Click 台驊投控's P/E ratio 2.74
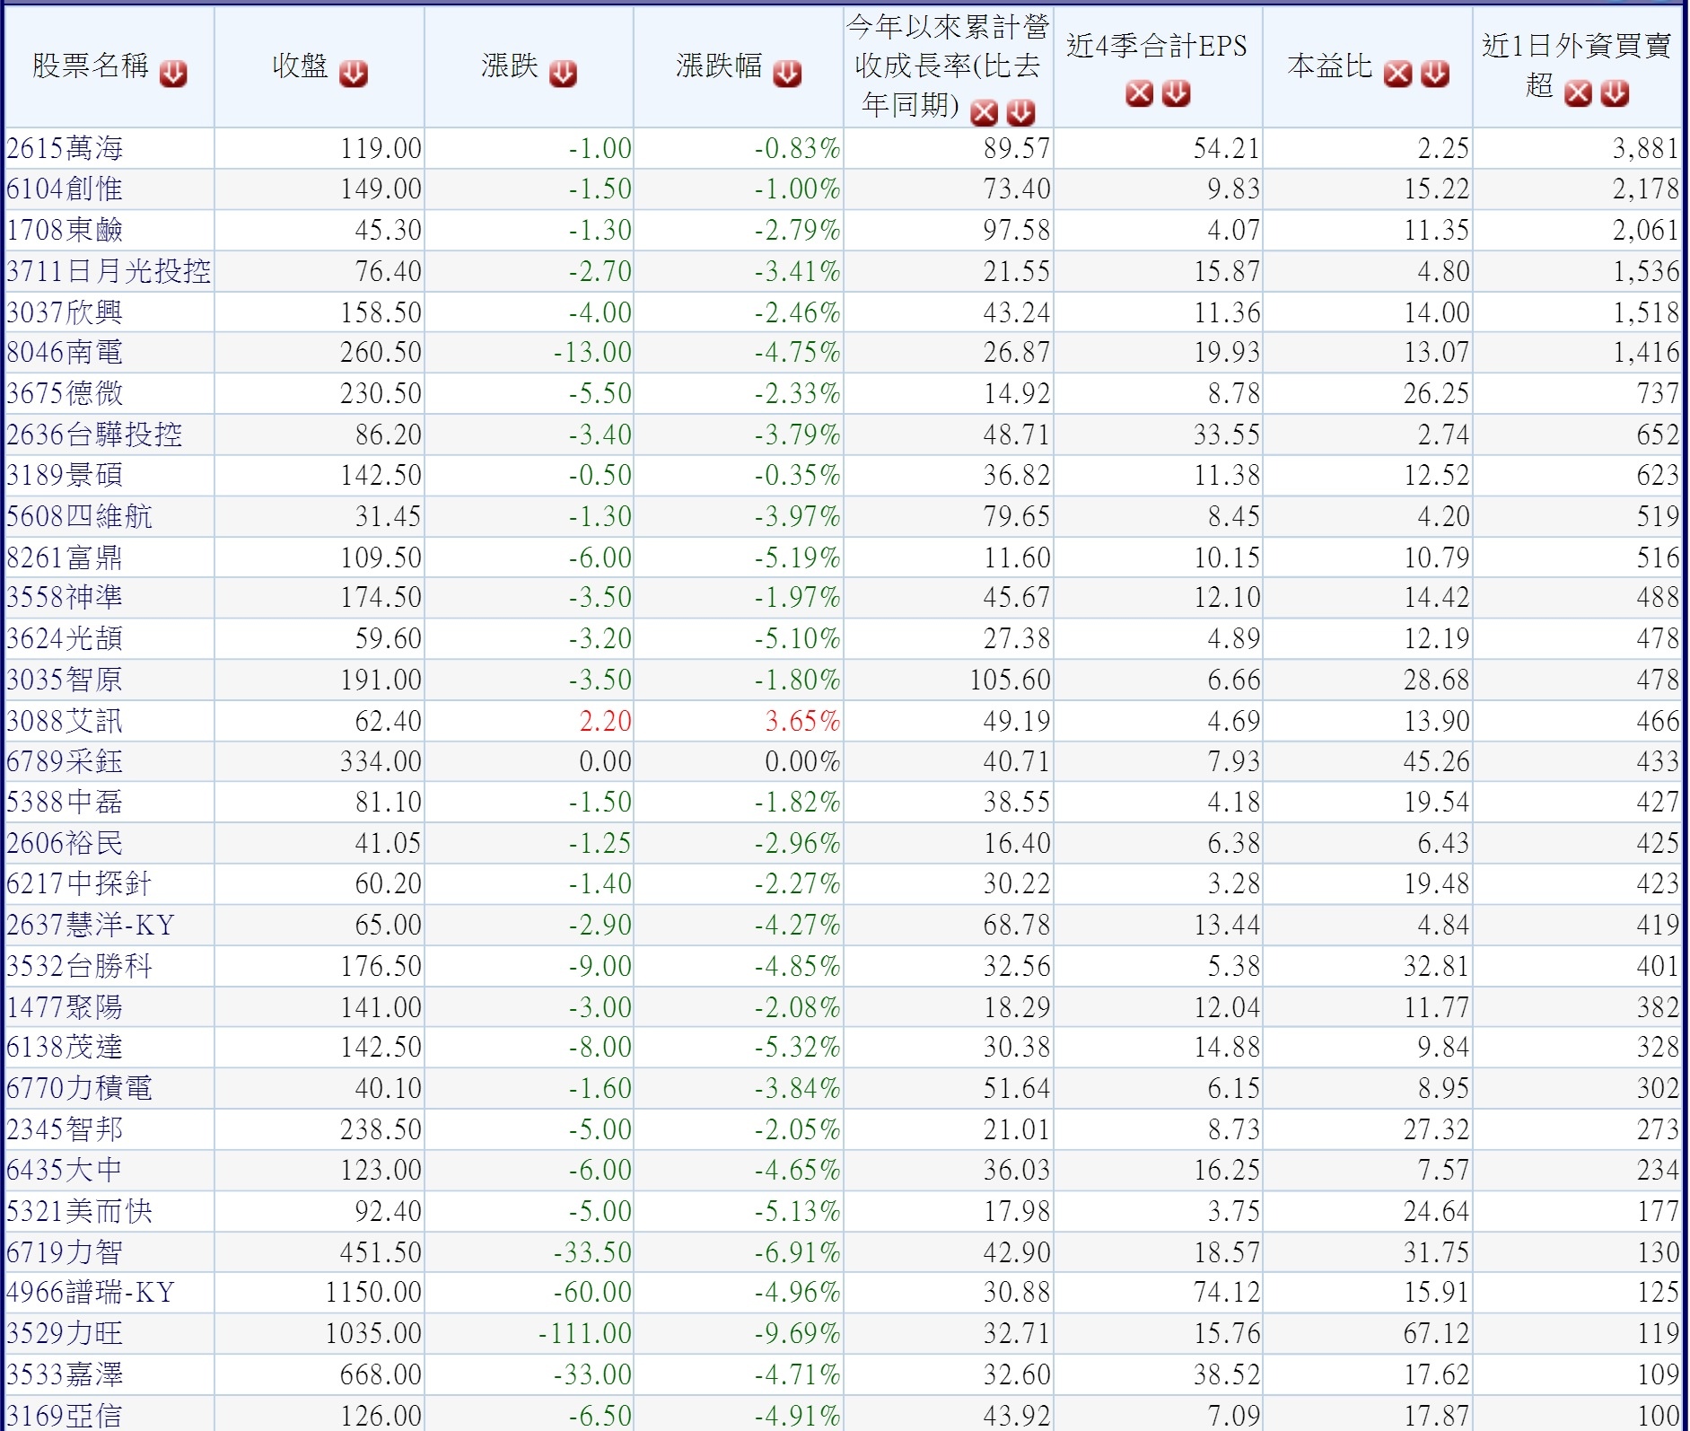This screenshot has height=1431, width=1690. point(1444,435)
